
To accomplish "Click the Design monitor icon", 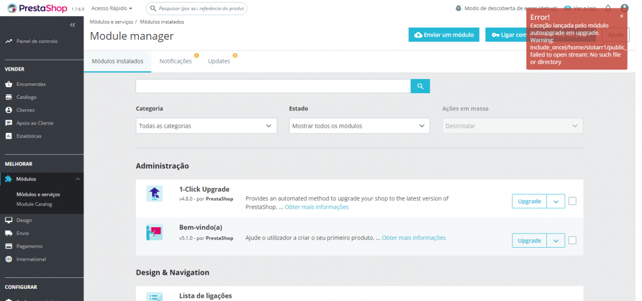I will pyautogui.click(x=8, y=220).
